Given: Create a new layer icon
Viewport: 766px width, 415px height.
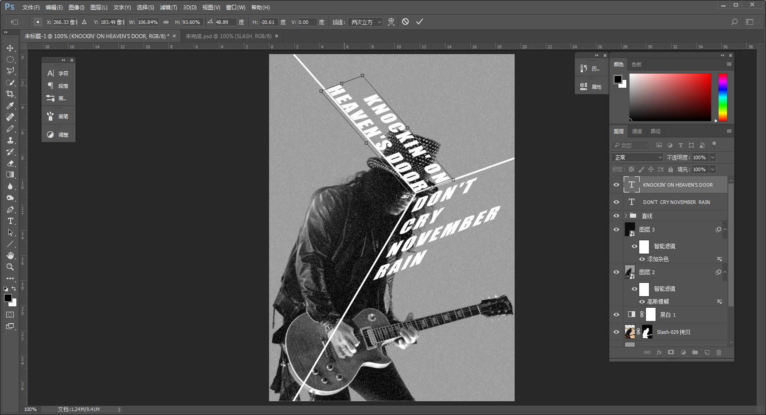Looking at the screenshot, I should tap(707, 352).
